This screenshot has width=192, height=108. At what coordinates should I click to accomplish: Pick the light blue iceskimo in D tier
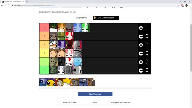tap(77, 61)
